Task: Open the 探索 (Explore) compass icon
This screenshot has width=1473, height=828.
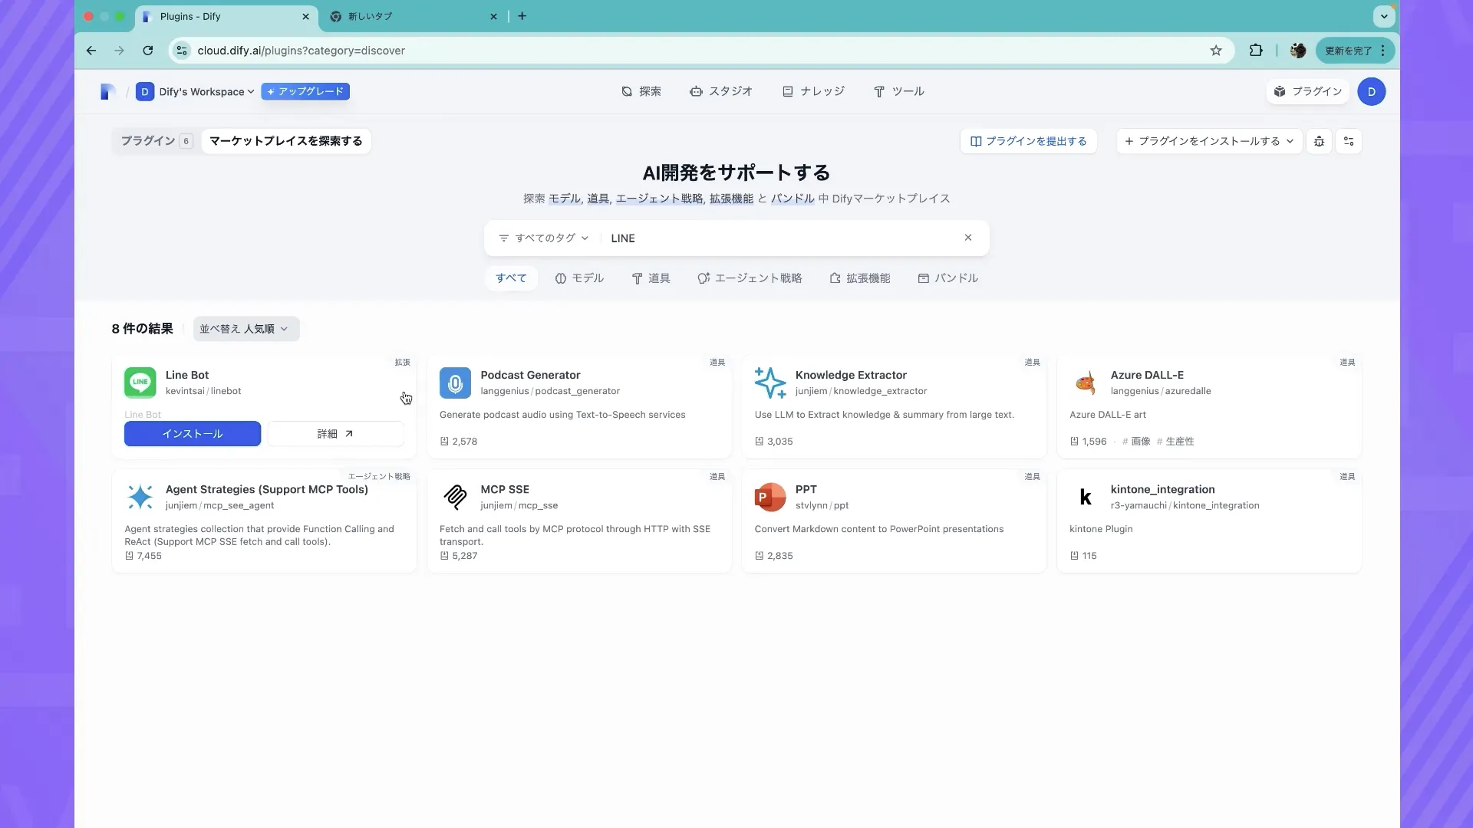Action: click(626, 91)
